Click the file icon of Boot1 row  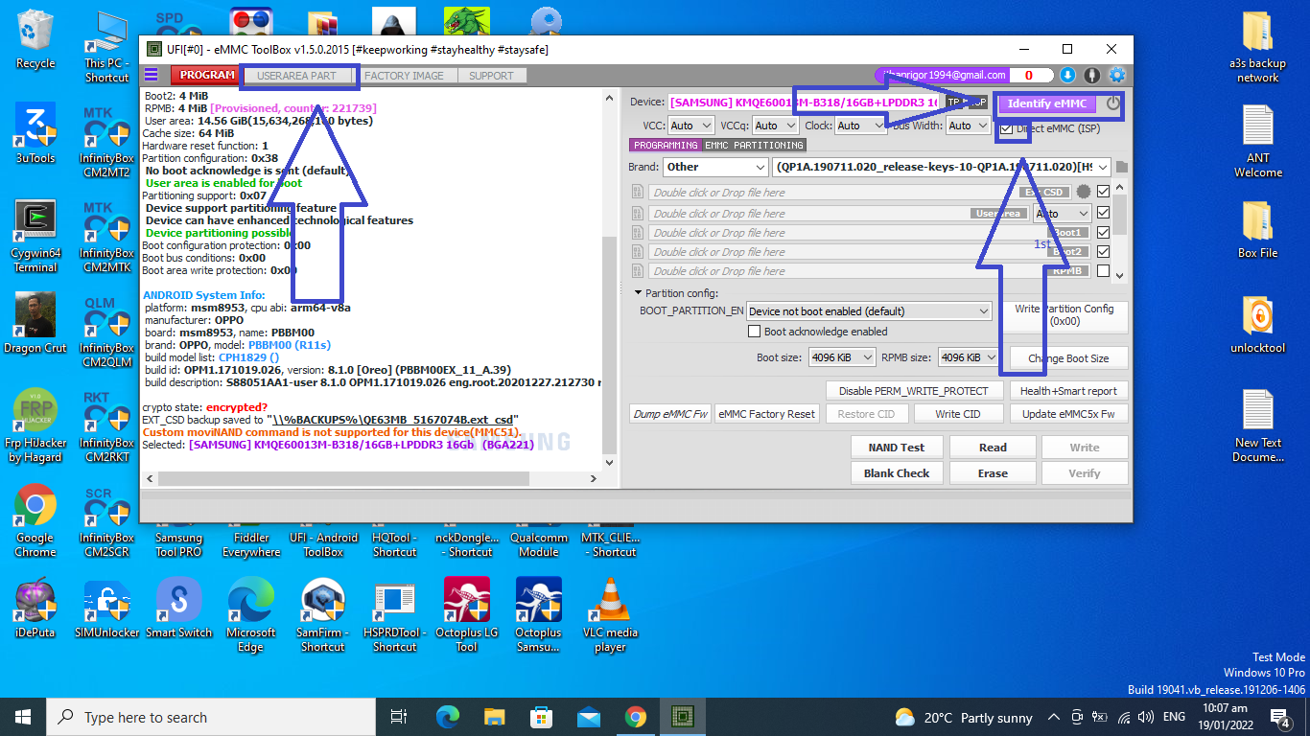(637, 232)
